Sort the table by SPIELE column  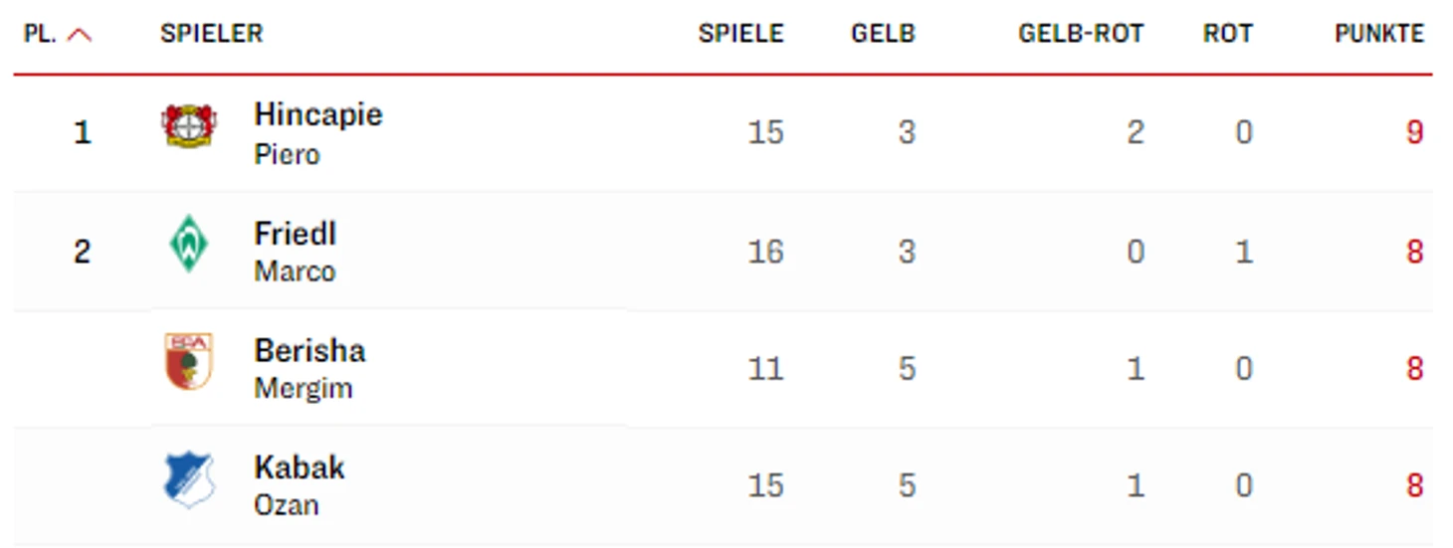click(x=740, y=34)
